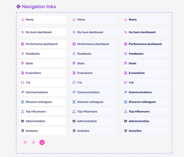Click Analytics pie chart icon, right bold column
This screenshot has width=184, height=157.
[126, 131]
